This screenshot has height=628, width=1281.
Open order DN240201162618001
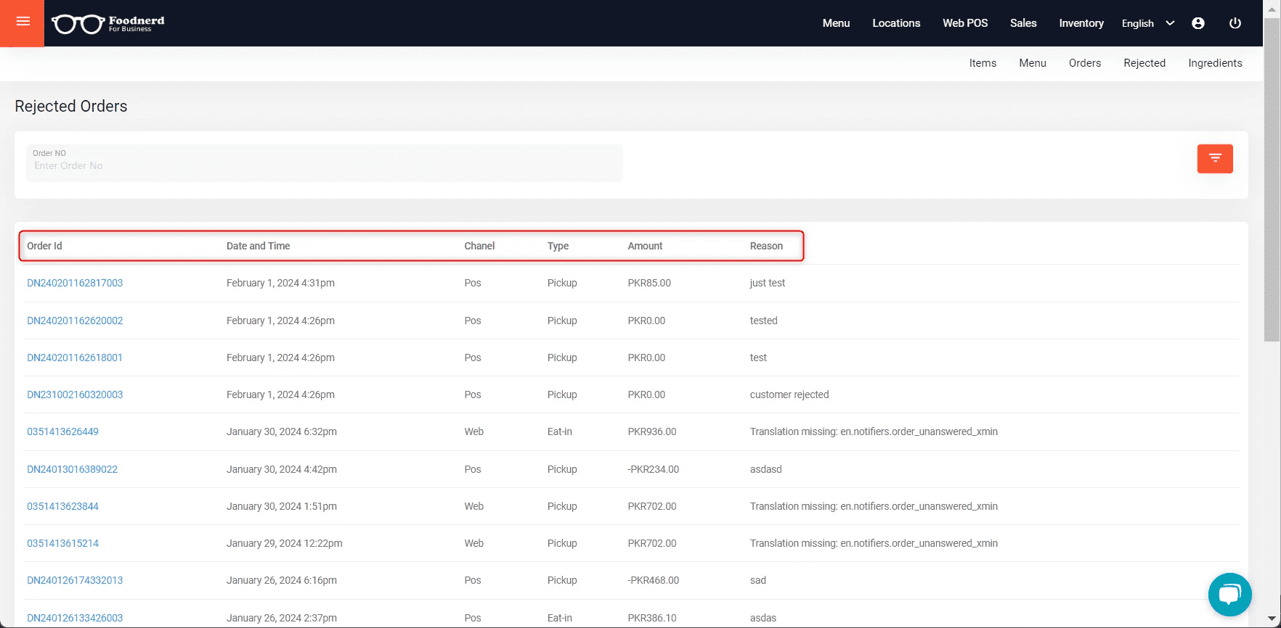pos(75,358)
